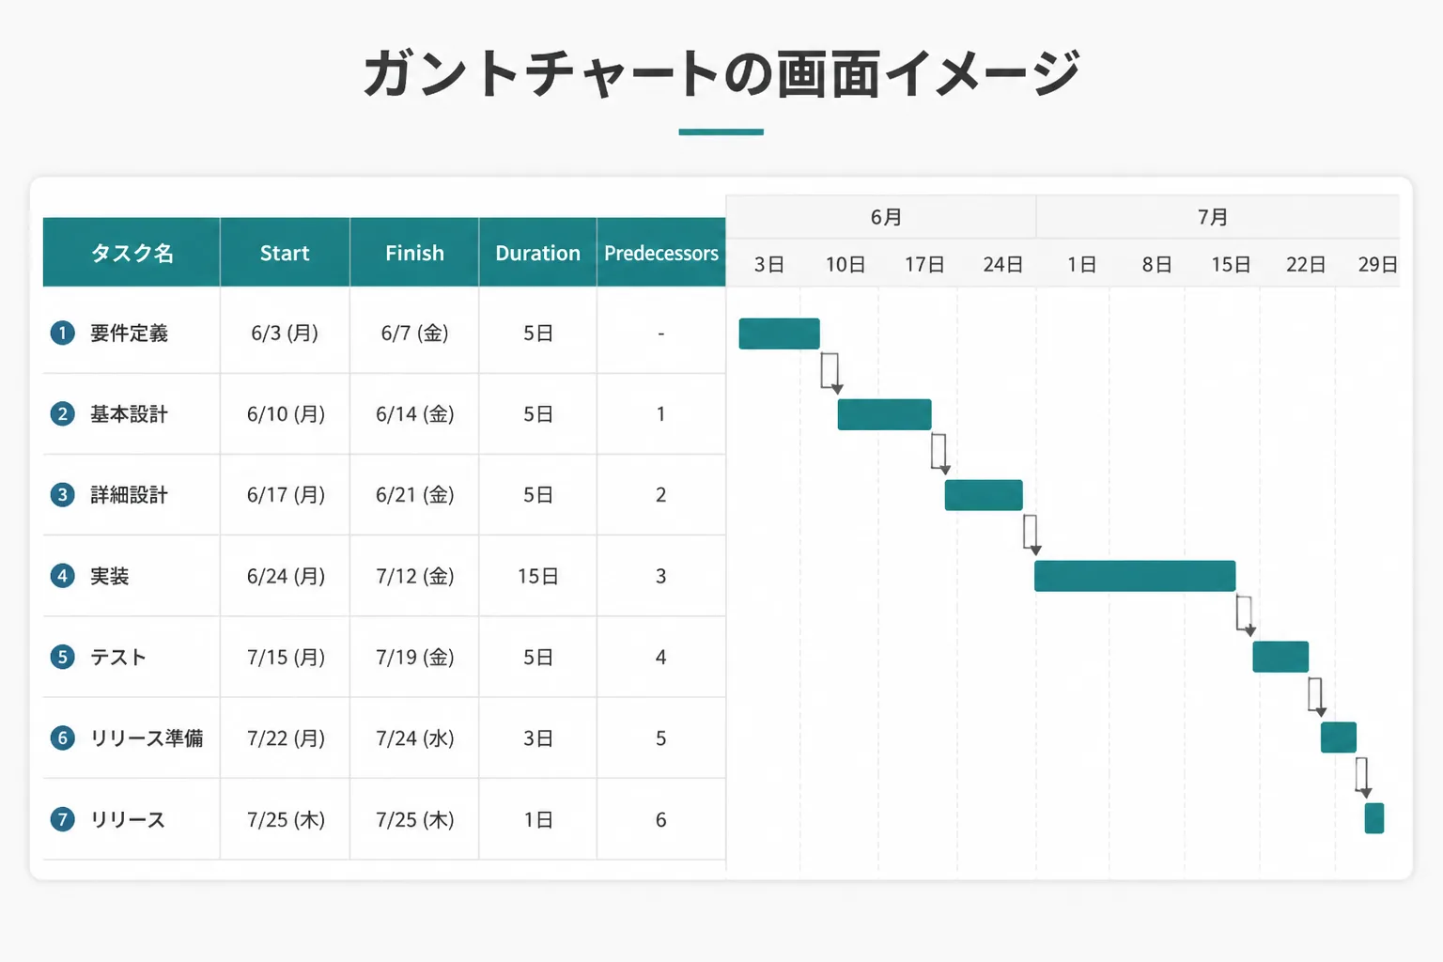Select the 詳細設計 Gantt bar
This screenshot has width=1443, height=962.
[x=984, y=495]
